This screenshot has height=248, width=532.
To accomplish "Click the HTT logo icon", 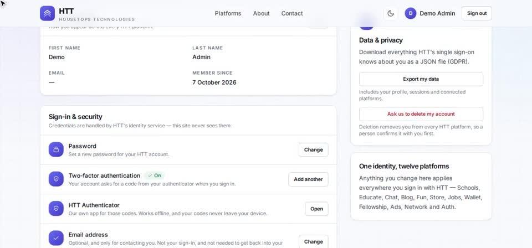I will pyautogui.click(x=47, y=13).
